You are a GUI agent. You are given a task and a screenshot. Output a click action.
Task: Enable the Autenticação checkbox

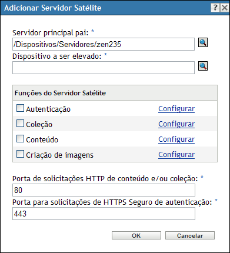pos(20,108)
